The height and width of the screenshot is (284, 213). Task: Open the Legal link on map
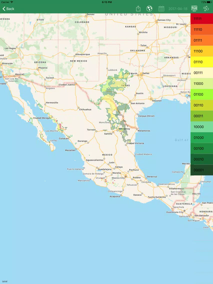point(5,281)
